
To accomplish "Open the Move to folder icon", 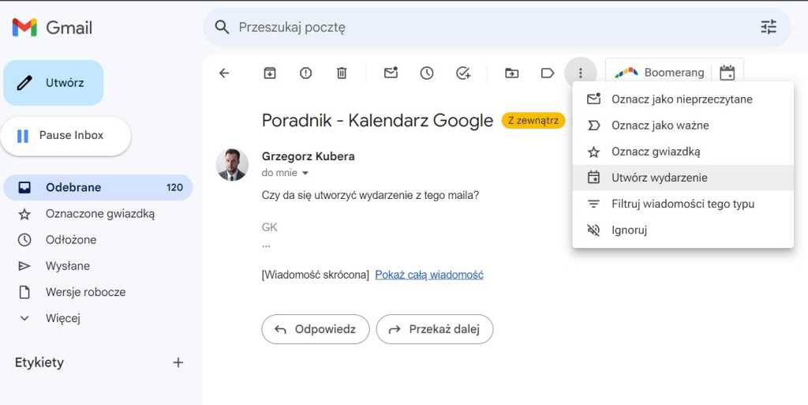I will (x=512, y=73).
